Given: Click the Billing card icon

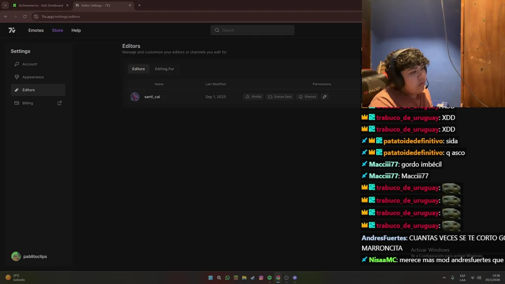Looking at the screenshot, I should (17, 103).
